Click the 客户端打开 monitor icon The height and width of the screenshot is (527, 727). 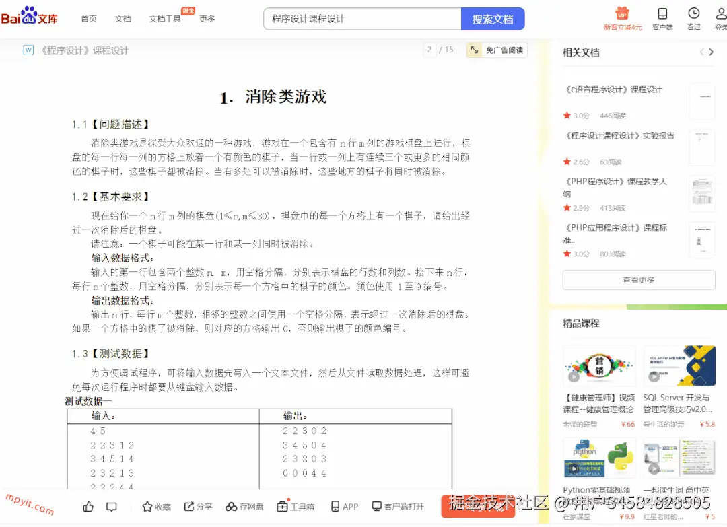coord(377,506)
